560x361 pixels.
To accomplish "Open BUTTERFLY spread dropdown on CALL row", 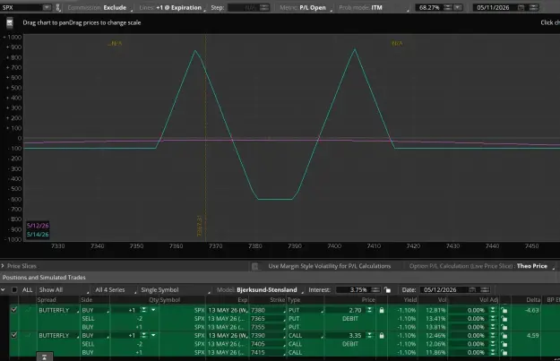I will click(x=58, y=336).
